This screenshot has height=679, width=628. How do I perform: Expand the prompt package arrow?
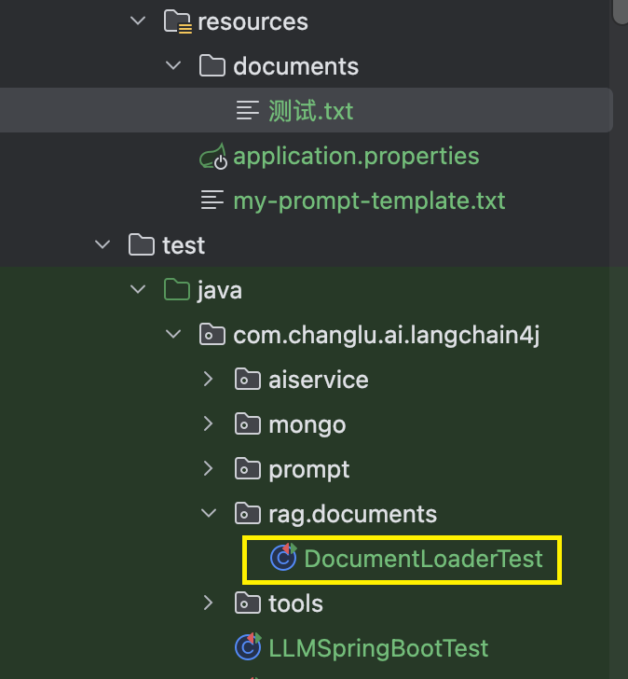click(x=209, y=468)
